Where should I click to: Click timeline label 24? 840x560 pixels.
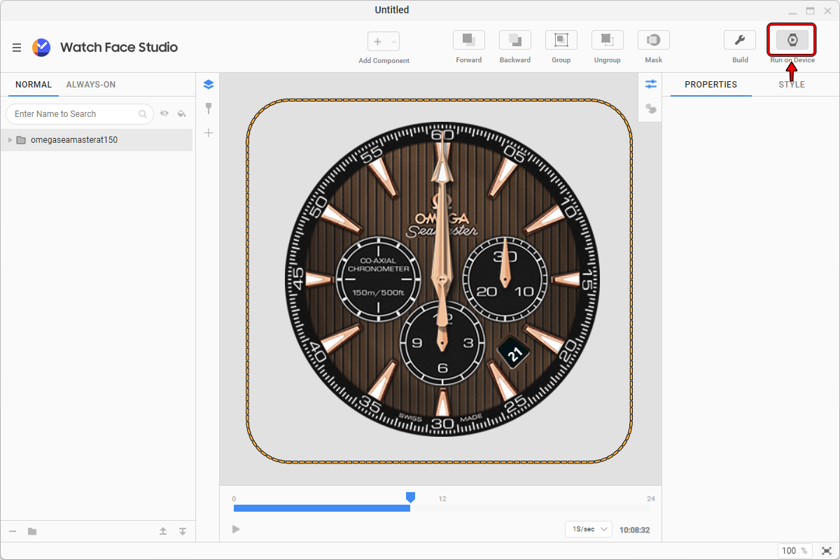(x=651, y=499)
